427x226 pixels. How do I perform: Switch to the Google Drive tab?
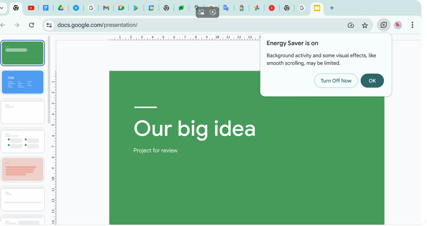[x=61, y=8]
